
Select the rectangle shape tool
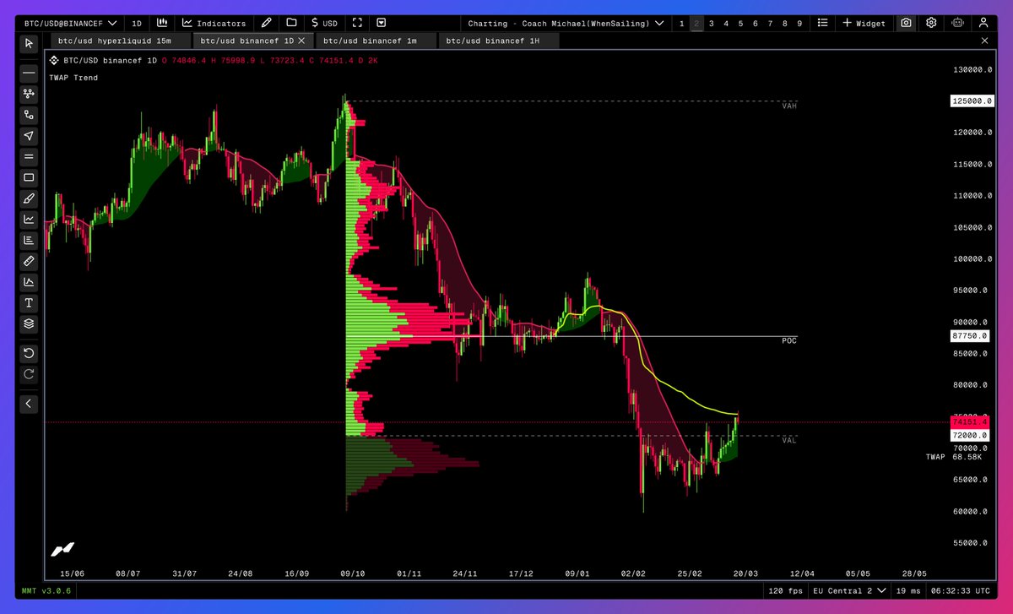coord(29,177)
